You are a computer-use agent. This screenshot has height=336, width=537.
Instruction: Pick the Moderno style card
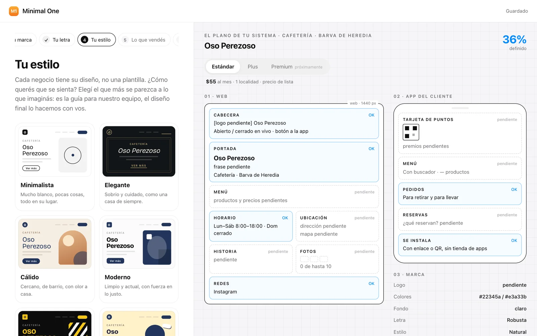(139, 259)
